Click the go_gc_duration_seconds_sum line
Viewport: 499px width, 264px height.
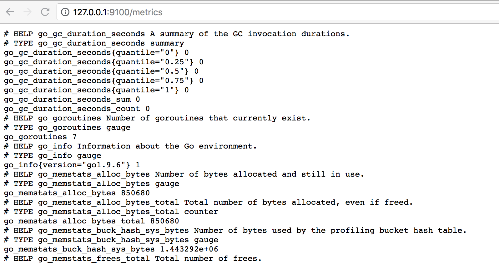pos(72,100)
